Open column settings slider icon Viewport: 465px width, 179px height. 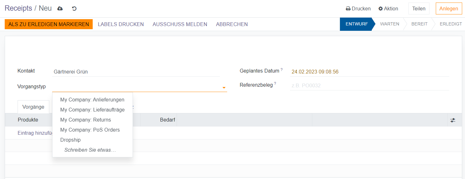tap(452, 120)
